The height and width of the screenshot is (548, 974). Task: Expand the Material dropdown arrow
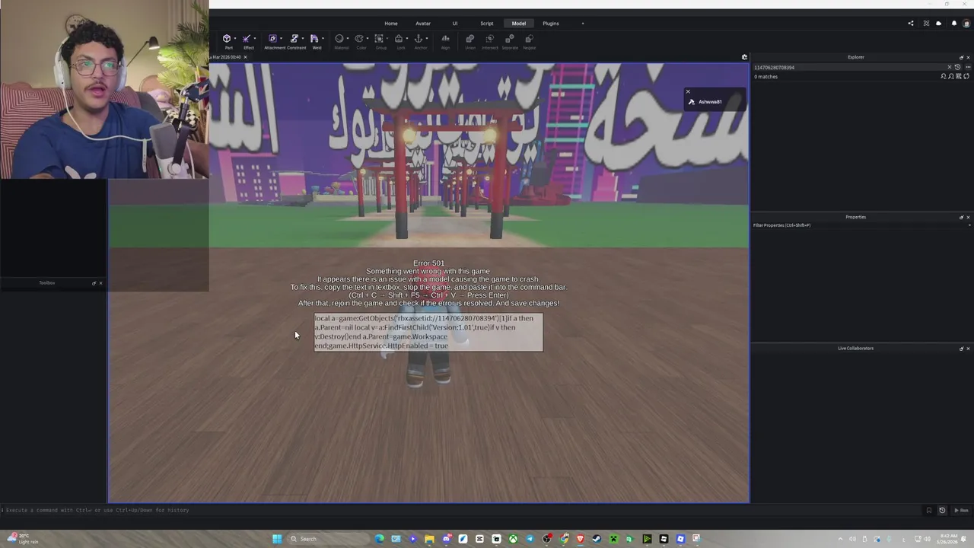(x=348, y=38)
